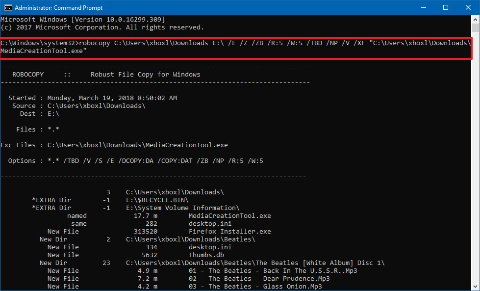Click the 'E:\System Volume Information\' line
480x291 pixels.
(x=136, y=208)
